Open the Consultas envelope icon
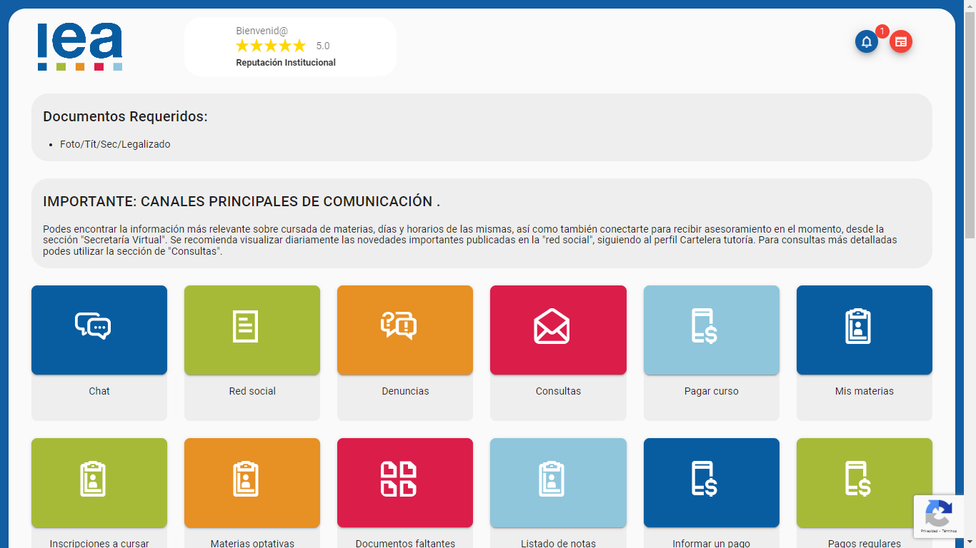The height and width of the screenshot is (548, 976). 552,326
